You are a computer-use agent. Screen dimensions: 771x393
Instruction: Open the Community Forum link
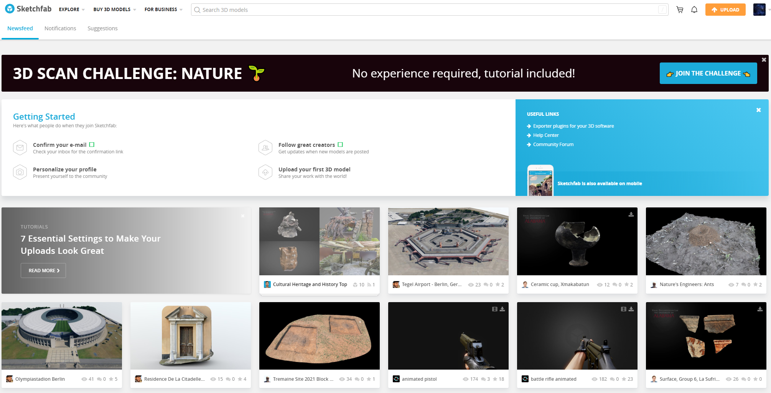tap(553, 145)
